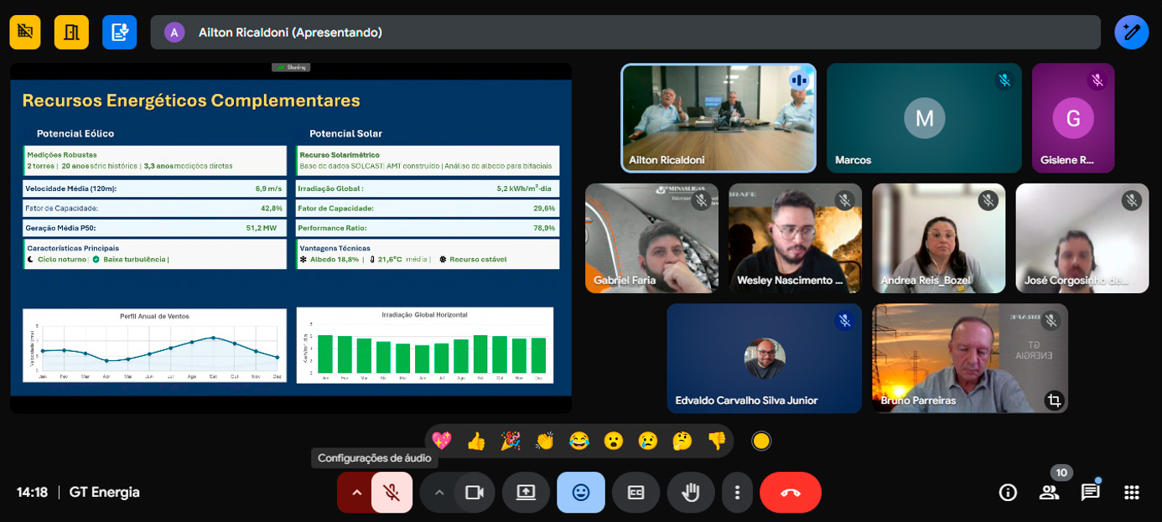
Task: Open the meeting chat panel
Action: 1090,493
